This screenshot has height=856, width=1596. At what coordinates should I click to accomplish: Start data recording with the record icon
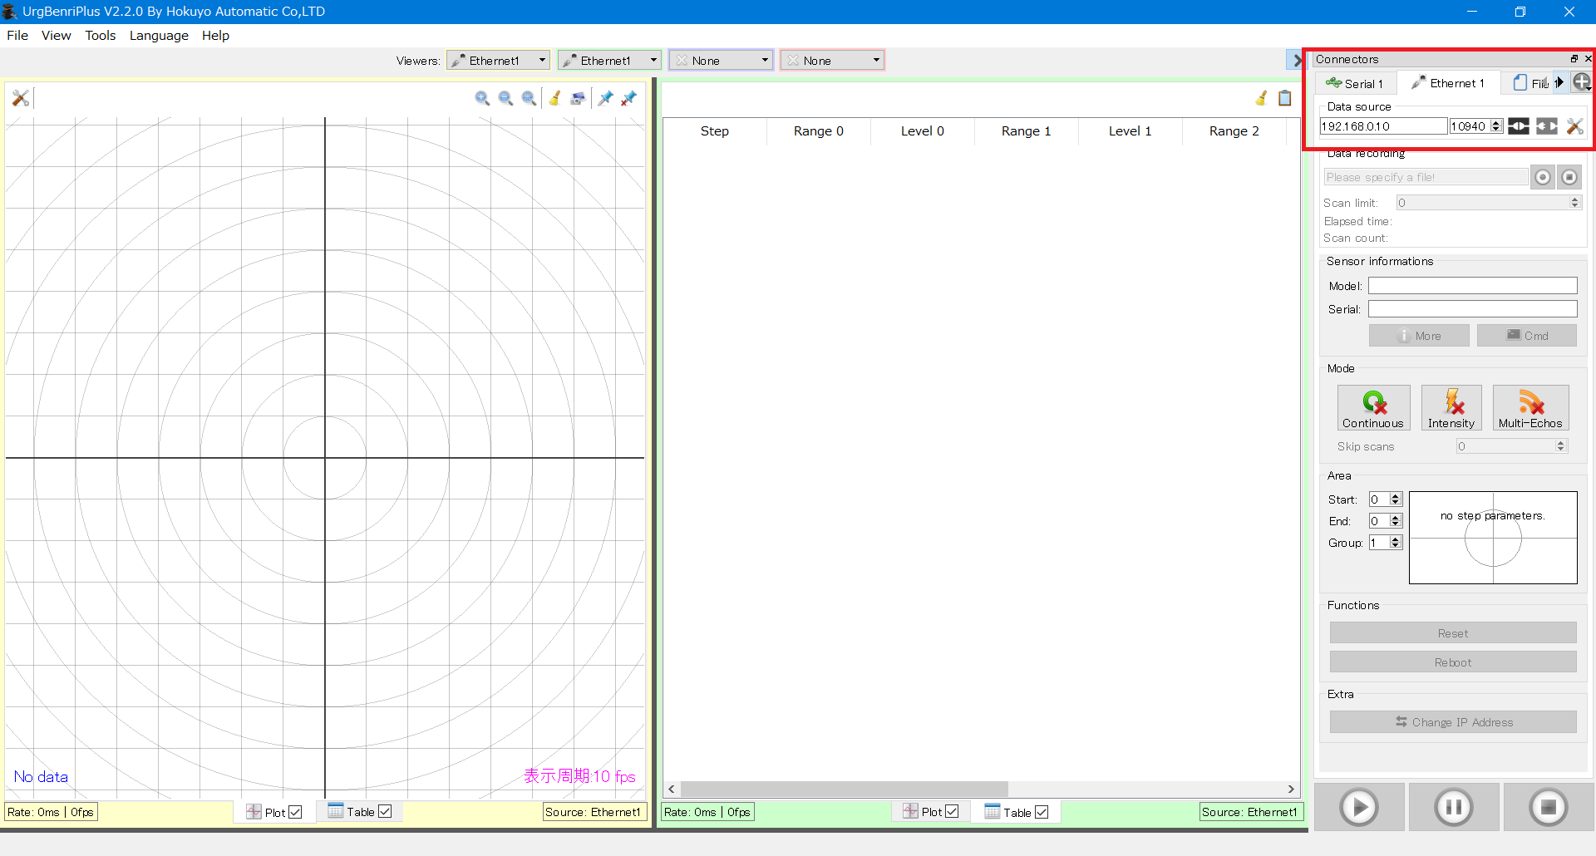tap(1543, 177)
